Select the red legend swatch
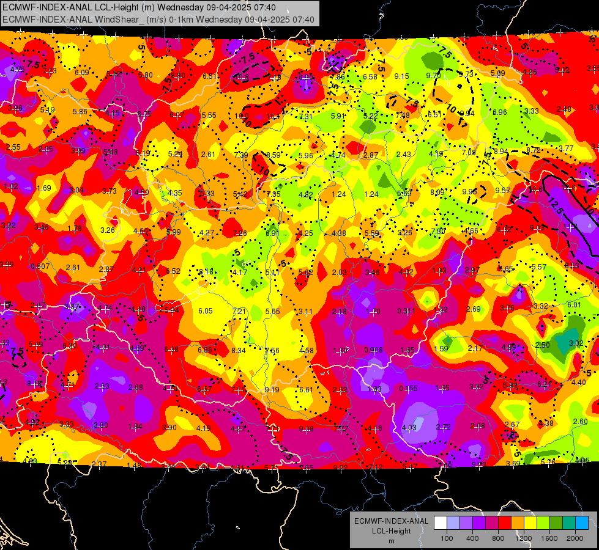 (x=505, y=523)
